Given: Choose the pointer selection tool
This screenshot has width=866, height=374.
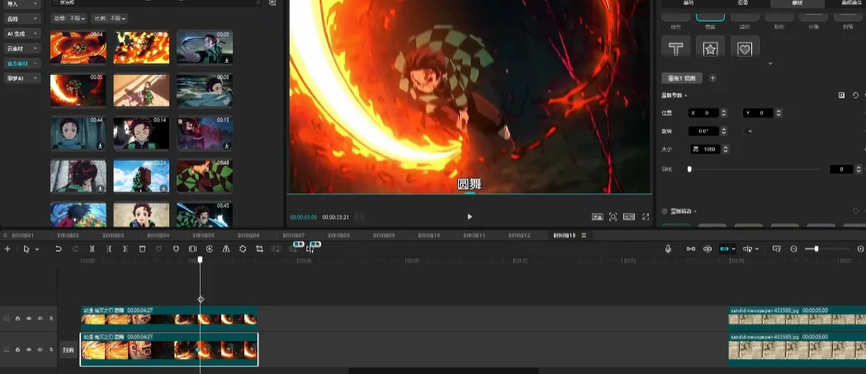Looking at the screenshot, I should pyautogui.click(x=26, y=249).
